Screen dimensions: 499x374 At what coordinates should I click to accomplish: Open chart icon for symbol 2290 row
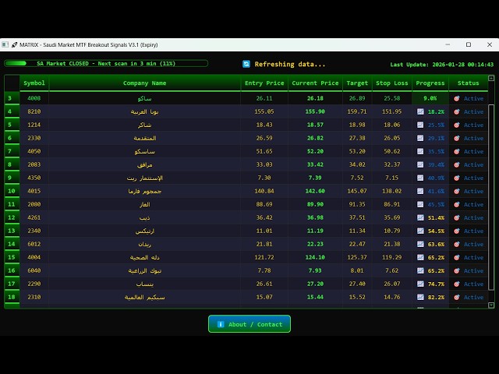pos(420,284)
